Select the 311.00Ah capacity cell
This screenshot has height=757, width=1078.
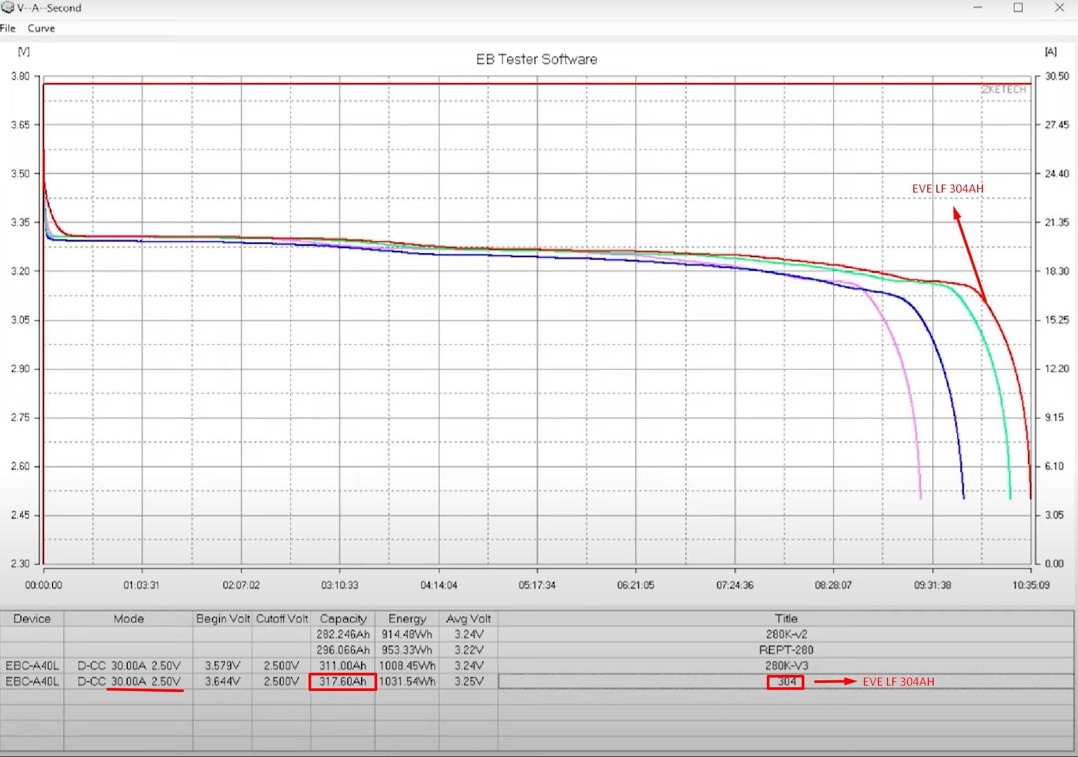pyautogui.click(x=343, y=665)
